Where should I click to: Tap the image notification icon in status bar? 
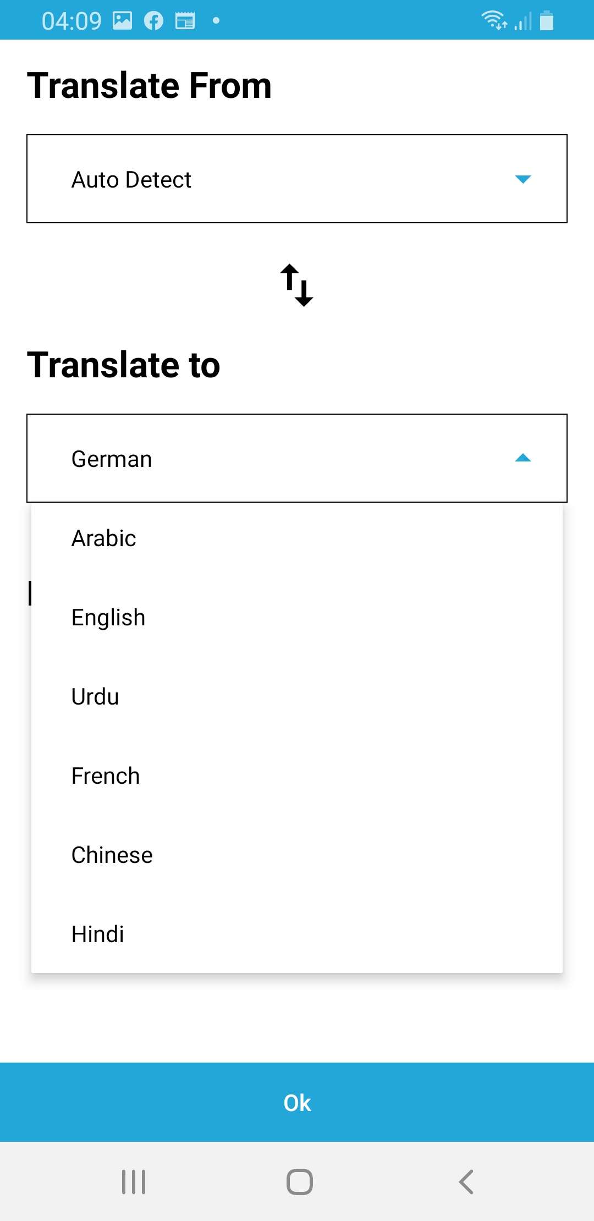pyautogui.click(x=122, y=21)
